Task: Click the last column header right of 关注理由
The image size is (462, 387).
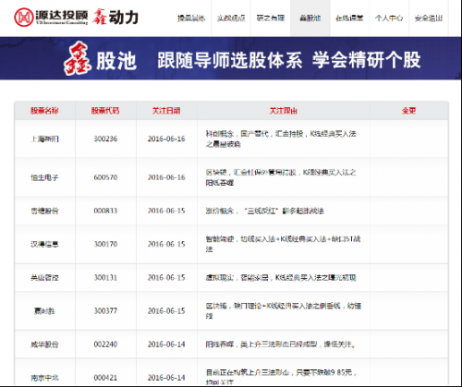Action: coord(408,111)
